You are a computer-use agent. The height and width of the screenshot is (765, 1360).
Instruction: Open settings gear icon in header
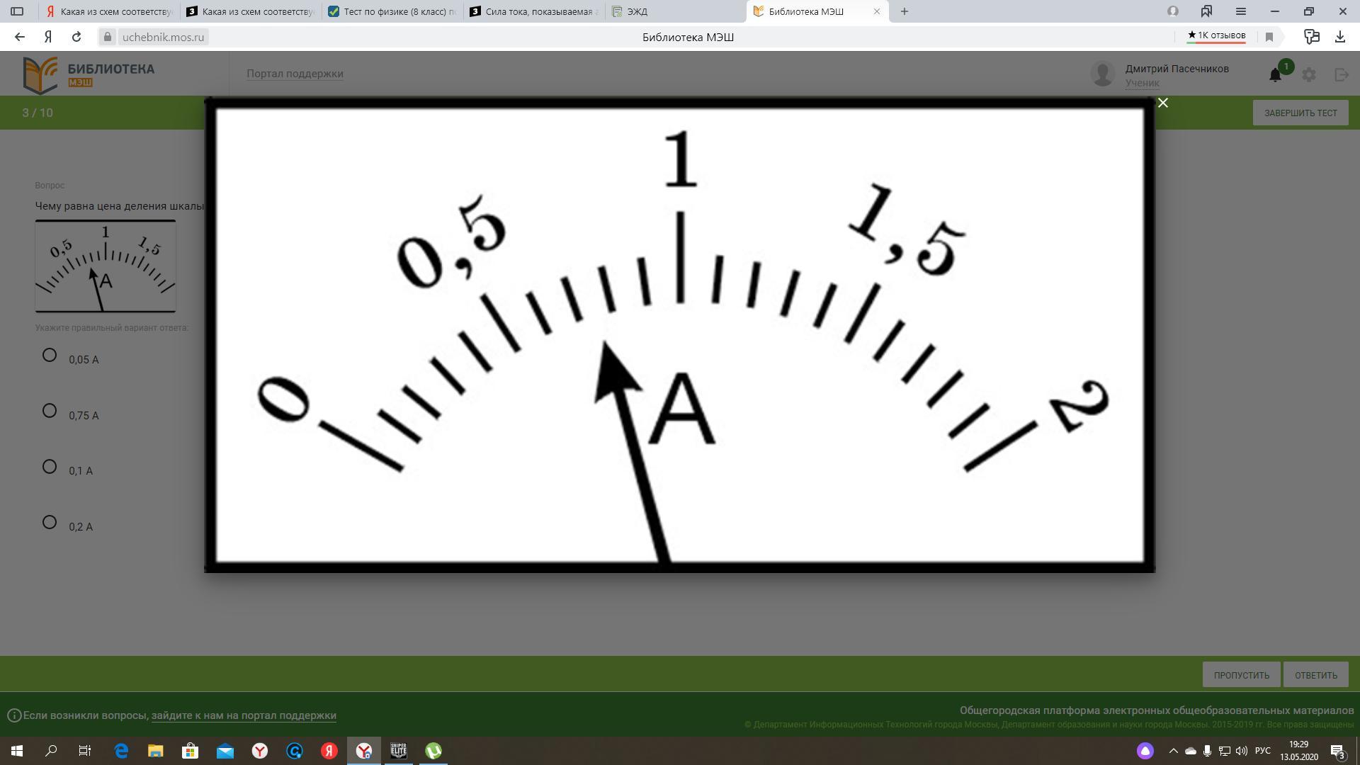(x=1309, y=74)
